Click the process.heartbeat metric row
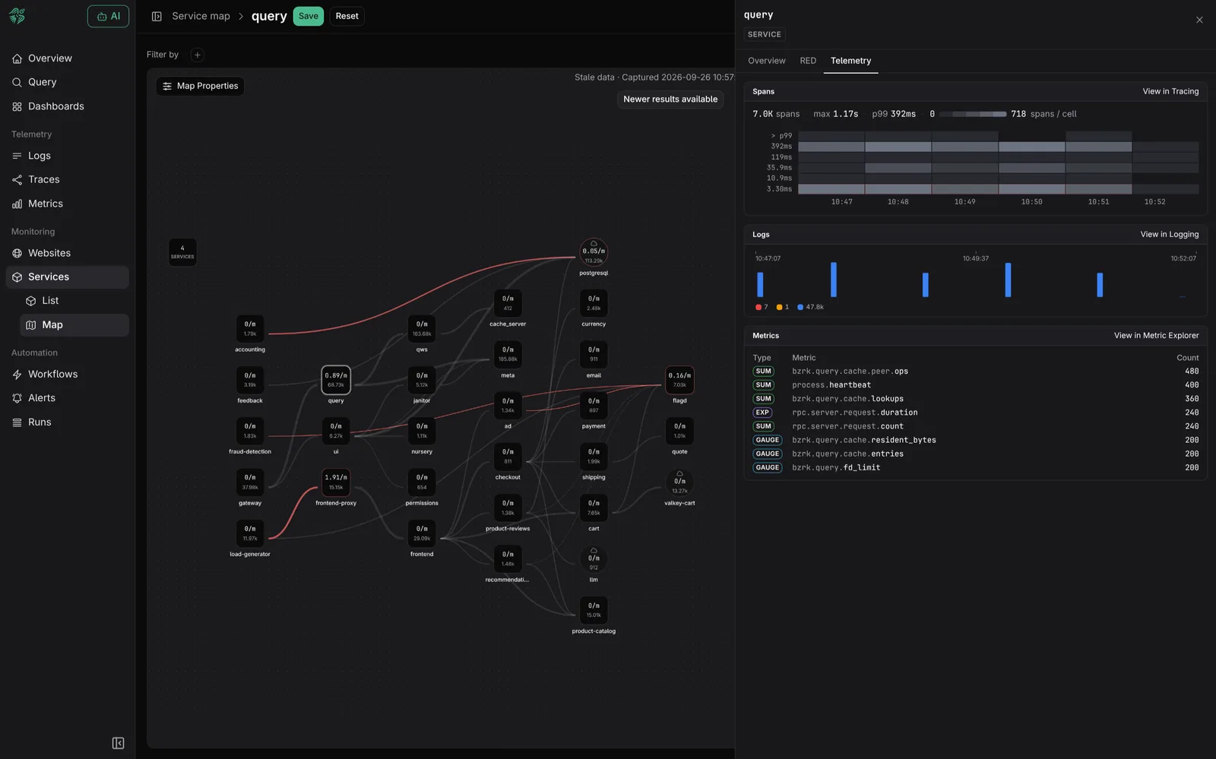Screen dimensions: 1216x759 click(x=975, y=385)
